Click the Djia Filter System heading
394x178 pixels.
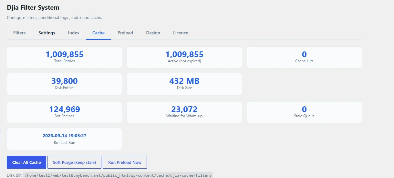[x=33, y=7]
